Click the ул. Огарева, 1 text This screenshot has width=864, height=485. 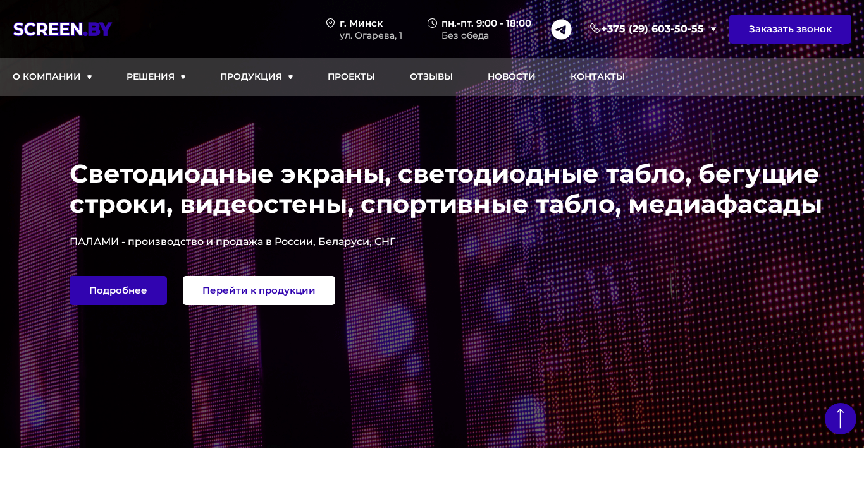(x=371, y=35)
